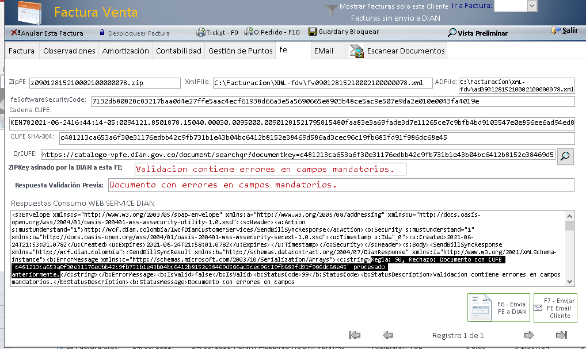Click the F7 email envelope icon
This screenshot has height=349, width=586.
pos(538,308)
